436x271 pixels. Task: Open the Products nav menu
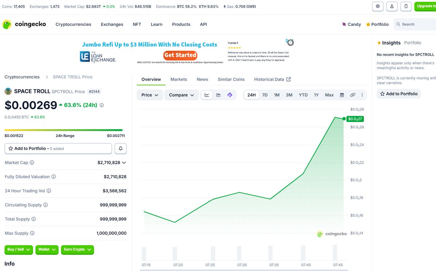click(181, 24)
